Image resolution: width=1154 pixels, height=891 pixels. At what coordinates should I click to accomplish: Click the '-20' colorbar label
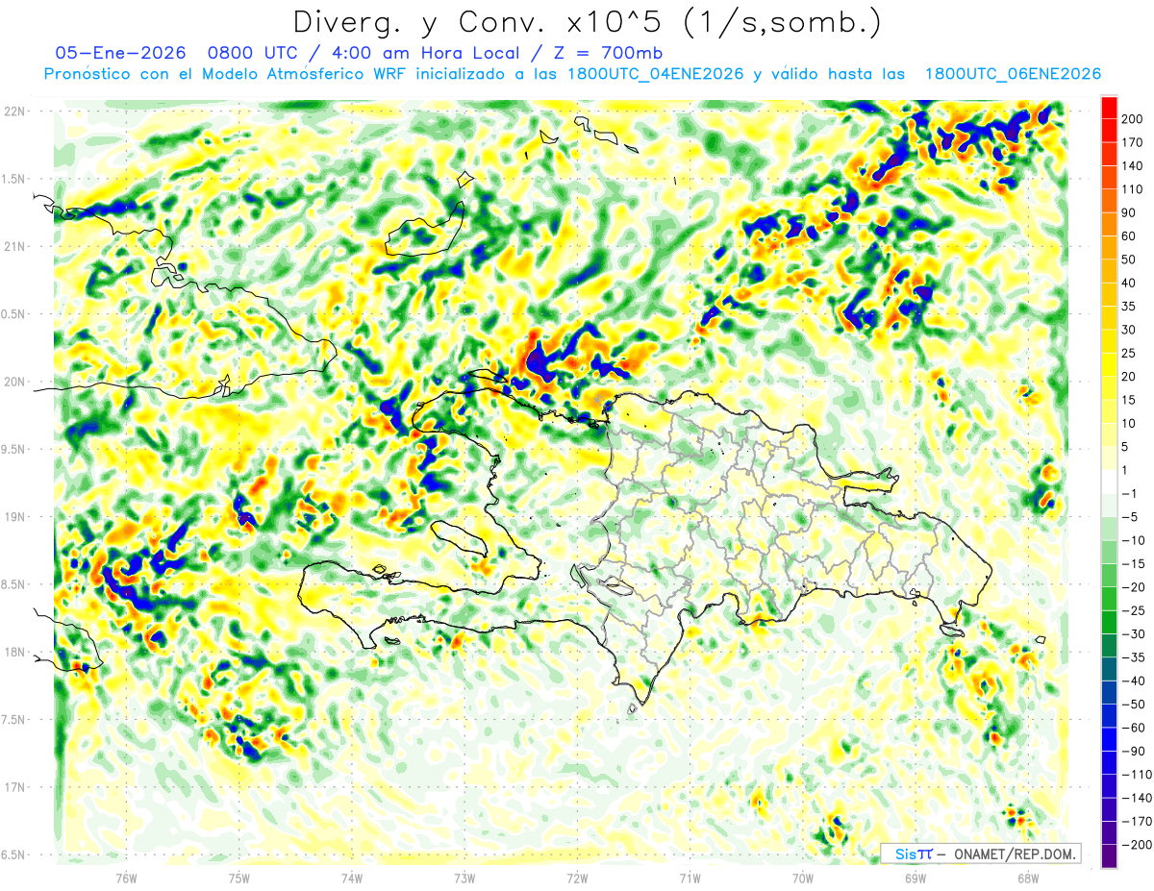coord(1135,587)
